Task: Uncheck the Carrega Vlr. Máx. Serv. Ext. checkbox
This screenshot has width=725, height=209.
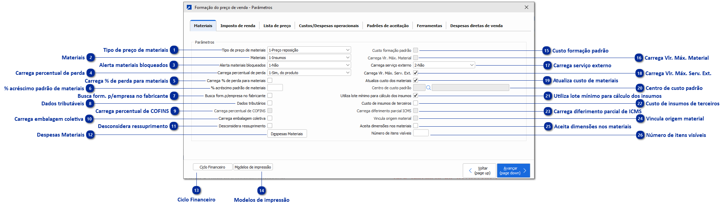Action: [416, 73]
